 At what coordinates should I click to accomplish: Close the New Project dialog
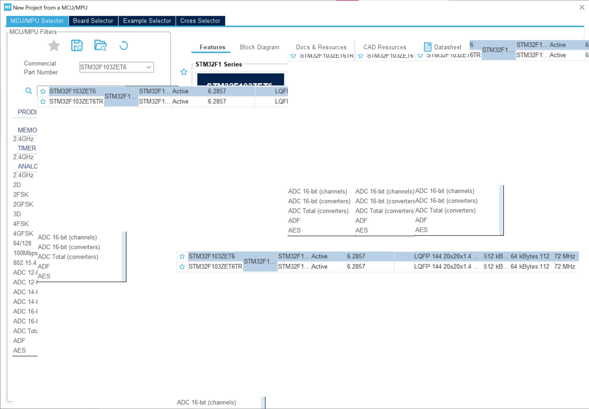pyautogui.click(x=582, y=7)
